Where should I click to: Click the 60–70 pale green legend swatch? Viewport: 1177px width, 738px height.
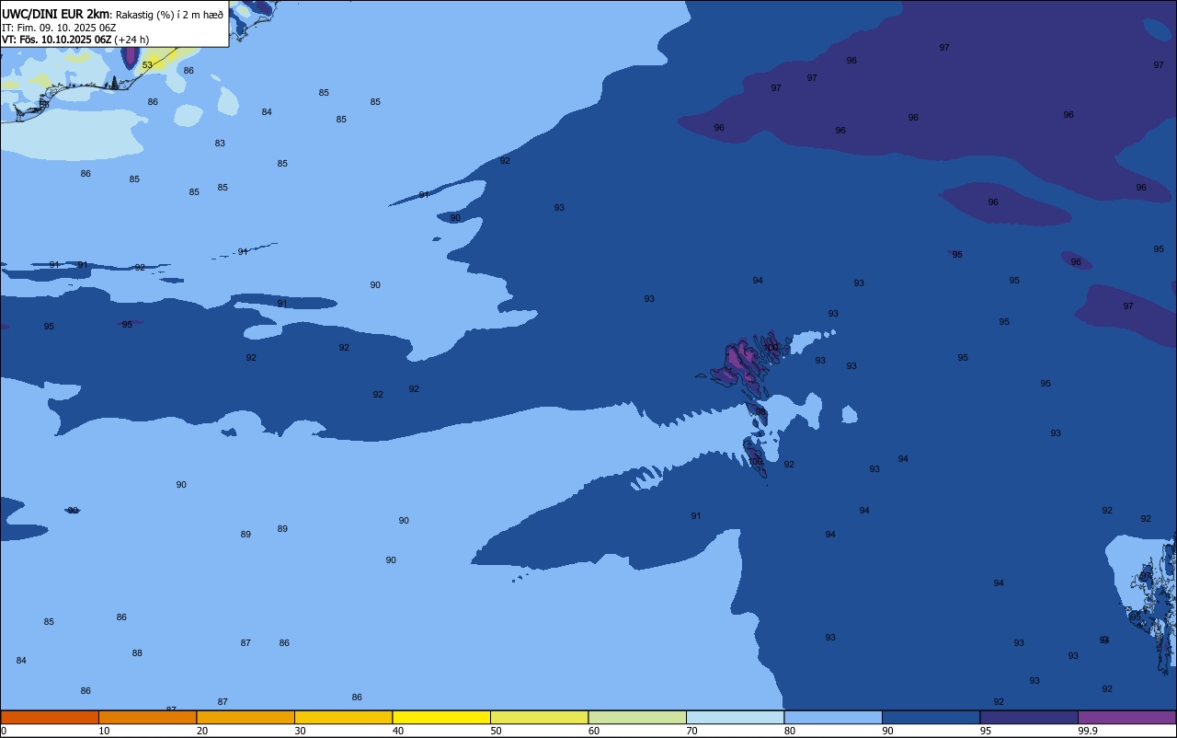click(637, 717)
